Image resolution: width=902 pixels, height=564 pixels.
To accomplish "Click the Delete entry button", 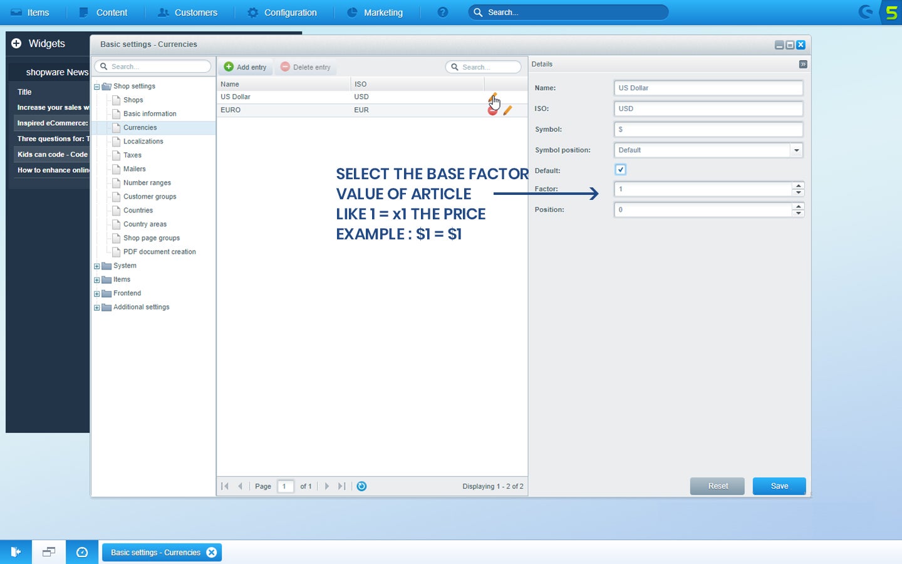I will 306,67.
